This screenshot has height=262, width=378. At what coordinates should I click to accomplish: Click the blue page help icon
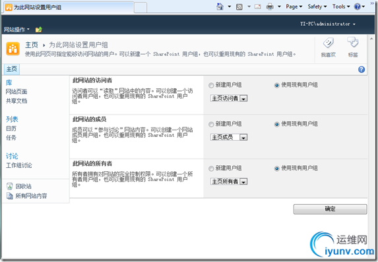[362, 69]
